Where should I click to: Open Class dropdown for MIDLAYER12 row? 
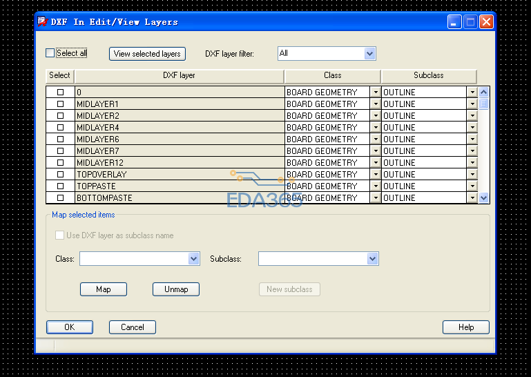[x=376, y=162]
